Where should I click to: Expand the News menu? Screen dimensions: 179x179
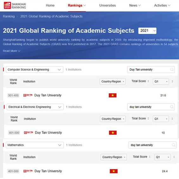tap(135, 5)
